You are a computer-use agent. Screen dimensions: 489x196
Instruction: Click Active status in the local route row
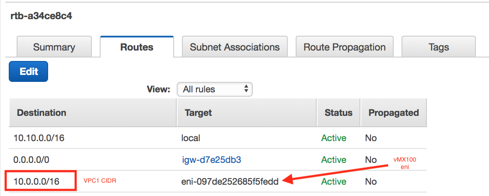tap(333, 138)
